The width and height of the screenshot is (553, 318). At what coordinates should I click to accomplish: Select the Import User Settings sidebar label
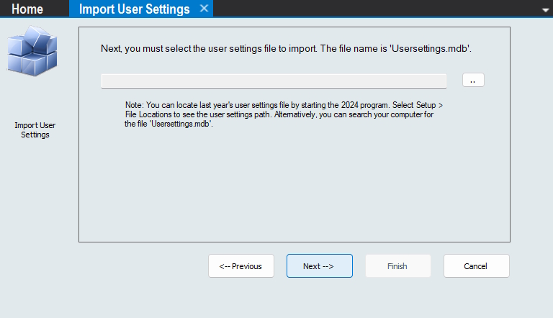pos(35,130)
